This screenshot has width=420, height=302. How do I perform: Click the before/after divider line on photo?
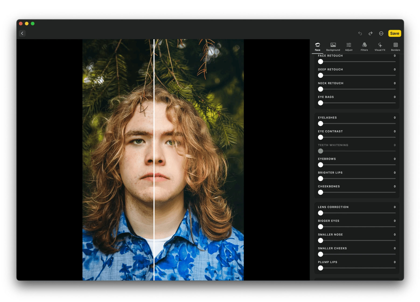point(154,160)
